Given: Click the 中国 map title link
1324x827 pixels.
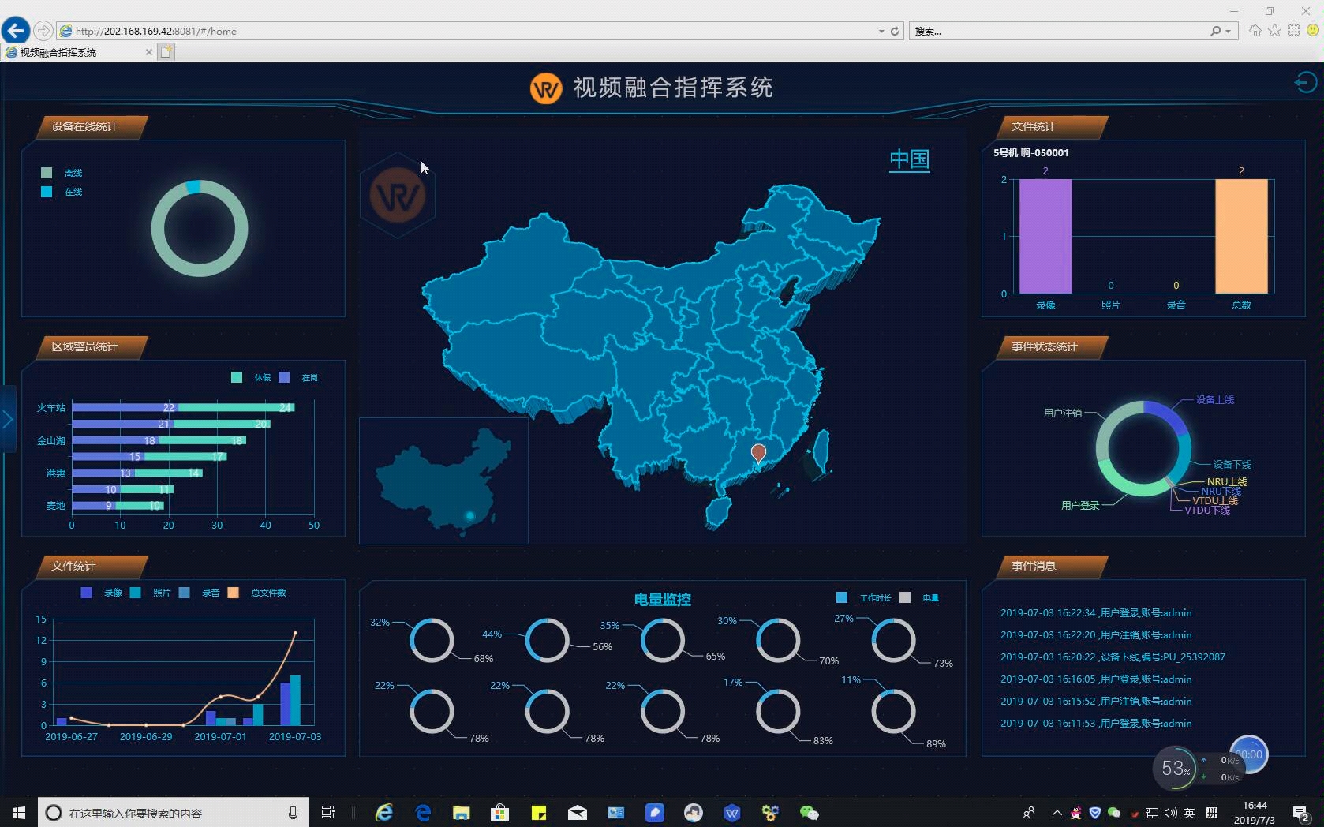Looking at the screenshot, I should (x=908, y=159).
